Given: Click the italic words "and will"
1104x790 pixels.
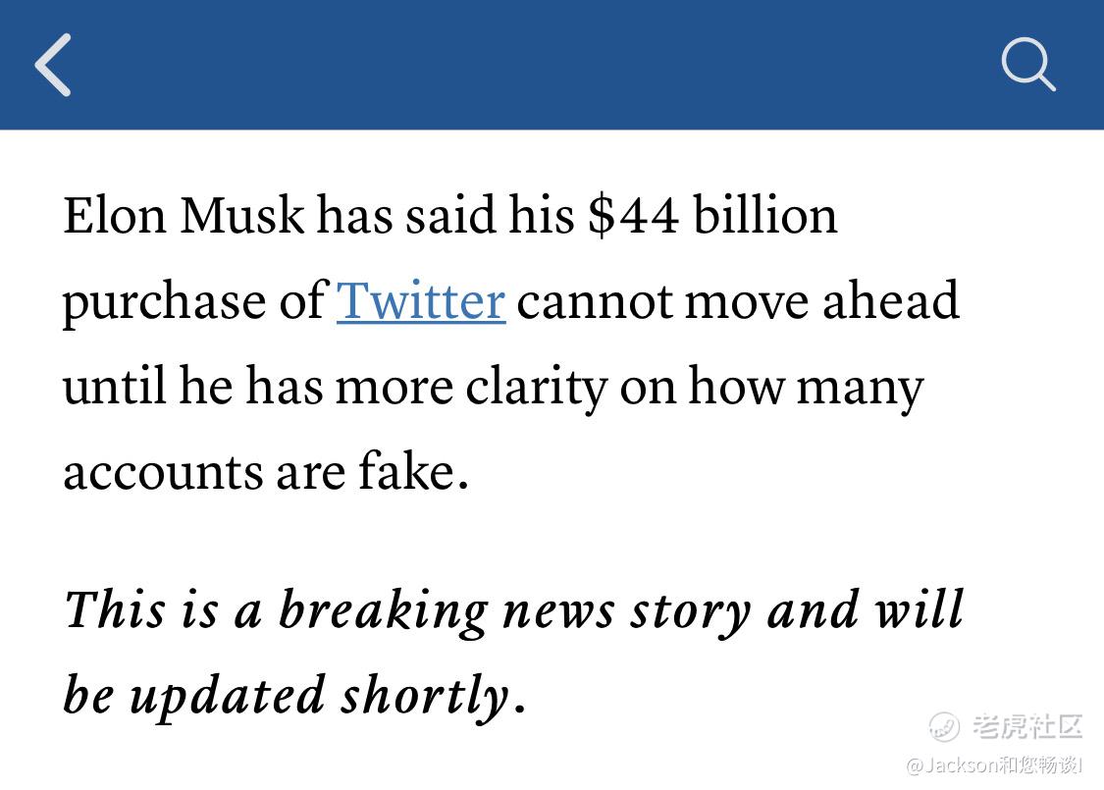Looking at the screenshot, I should point(866,609).
